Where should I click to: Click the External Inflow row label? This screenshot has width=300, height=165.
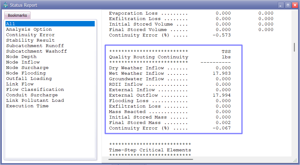click(132, 90)
